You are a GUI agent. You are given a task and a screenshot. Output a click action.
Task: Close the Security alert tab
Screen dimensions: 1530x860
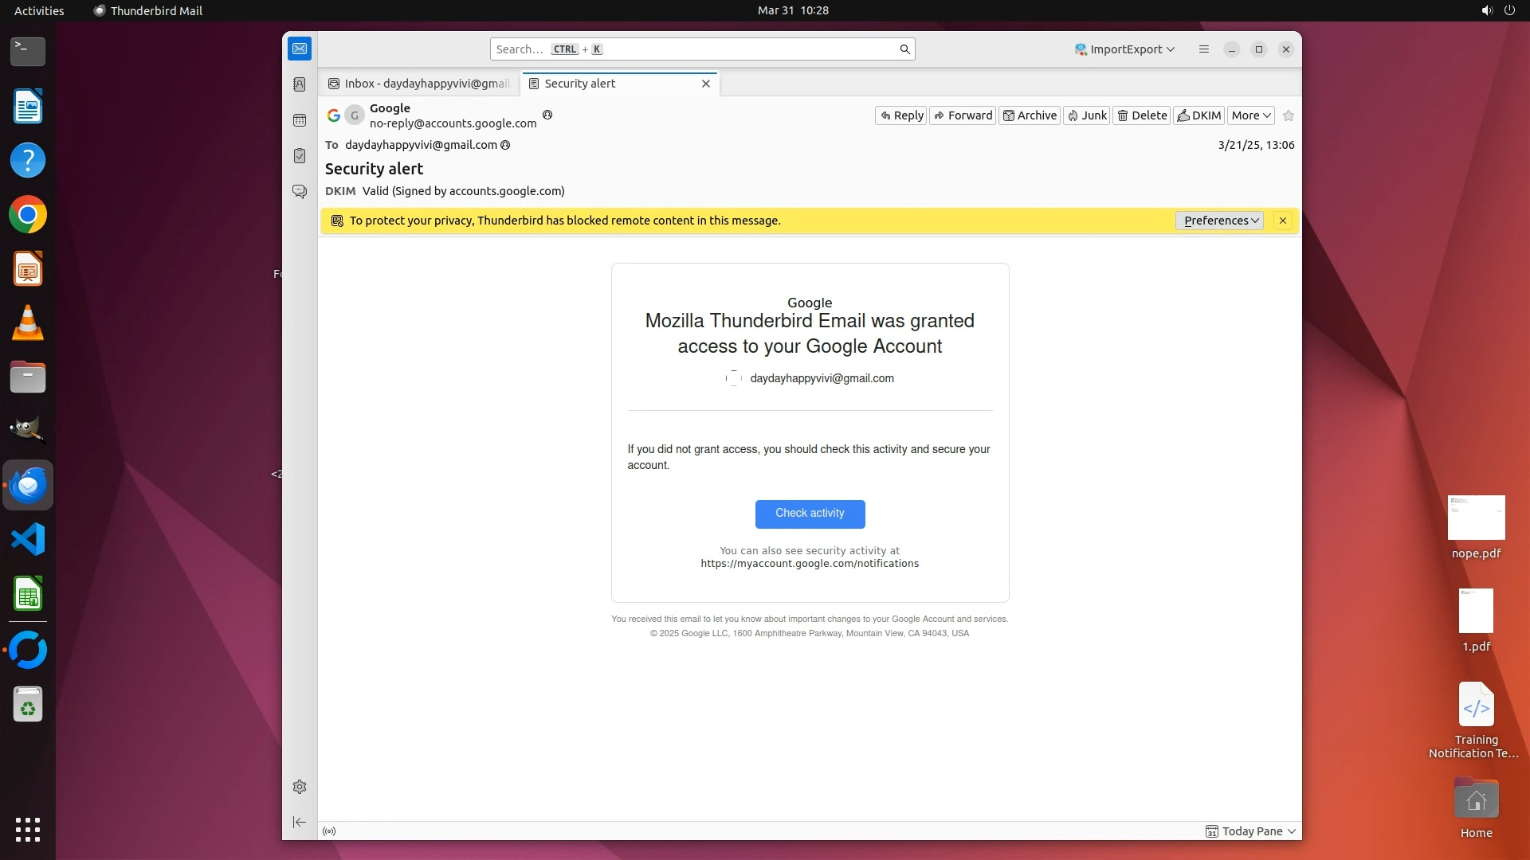coord(705,84)
